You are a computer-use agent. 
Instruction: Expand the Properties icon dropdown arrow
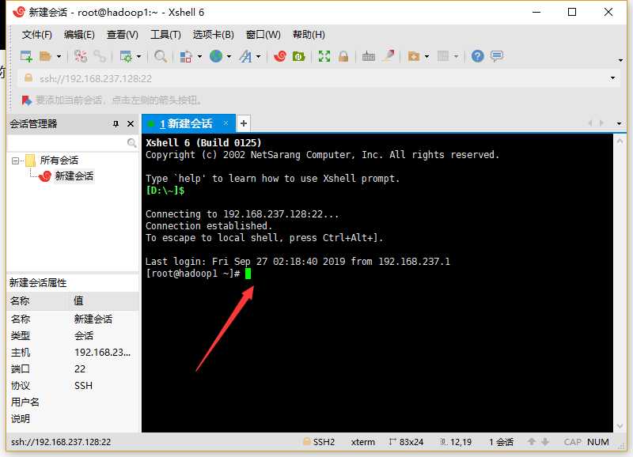click(138, 56)
